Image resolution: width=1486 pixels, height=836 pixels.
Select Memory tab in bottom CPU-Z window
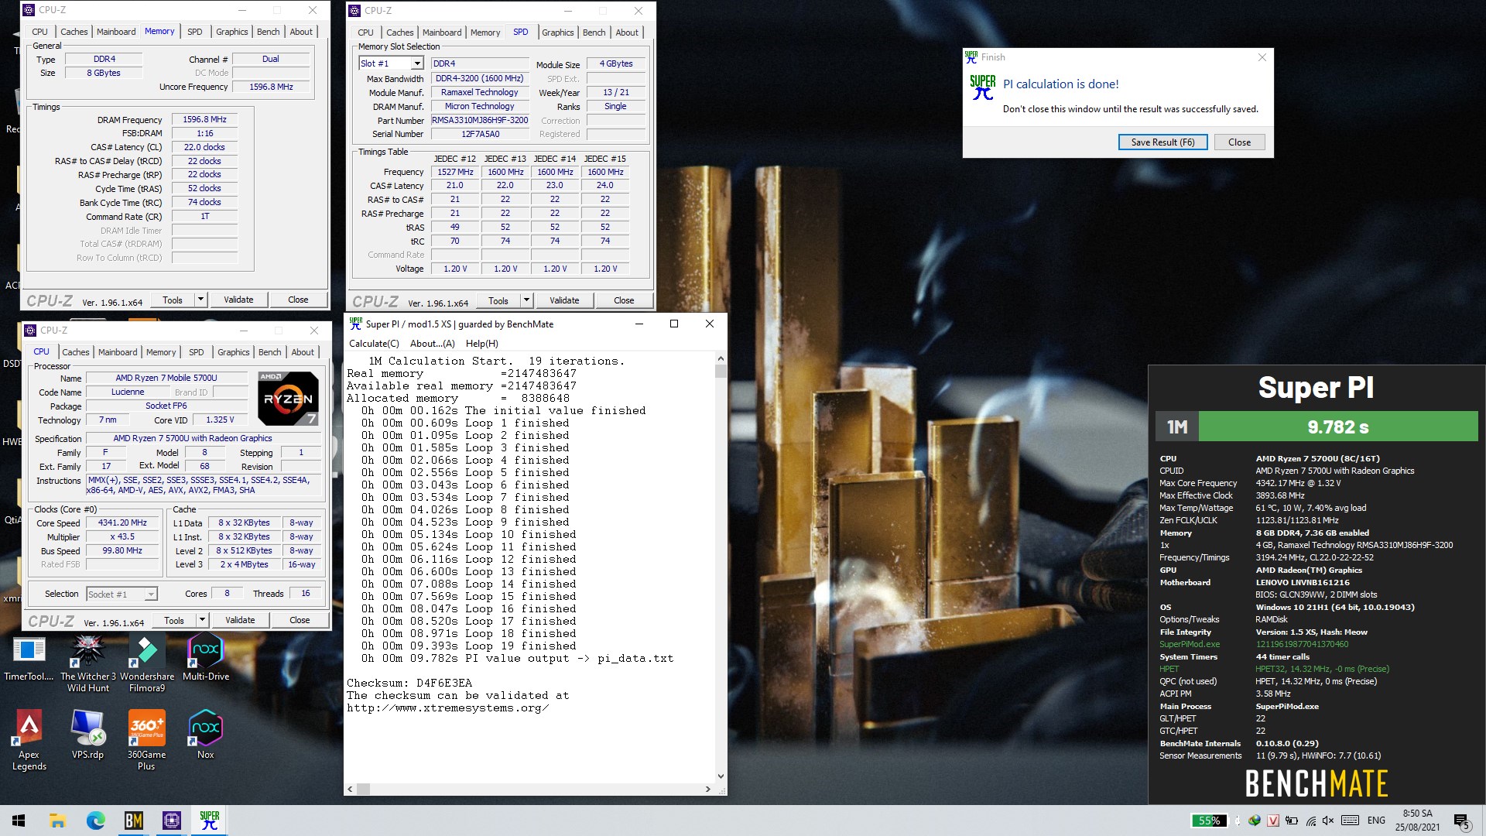click(161, 352)
